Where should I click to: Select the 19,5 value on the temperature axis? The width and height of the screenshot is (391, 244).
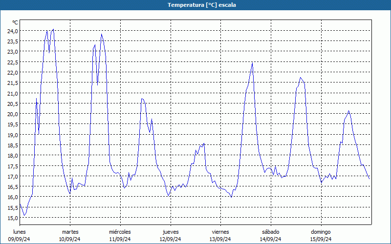13,124
